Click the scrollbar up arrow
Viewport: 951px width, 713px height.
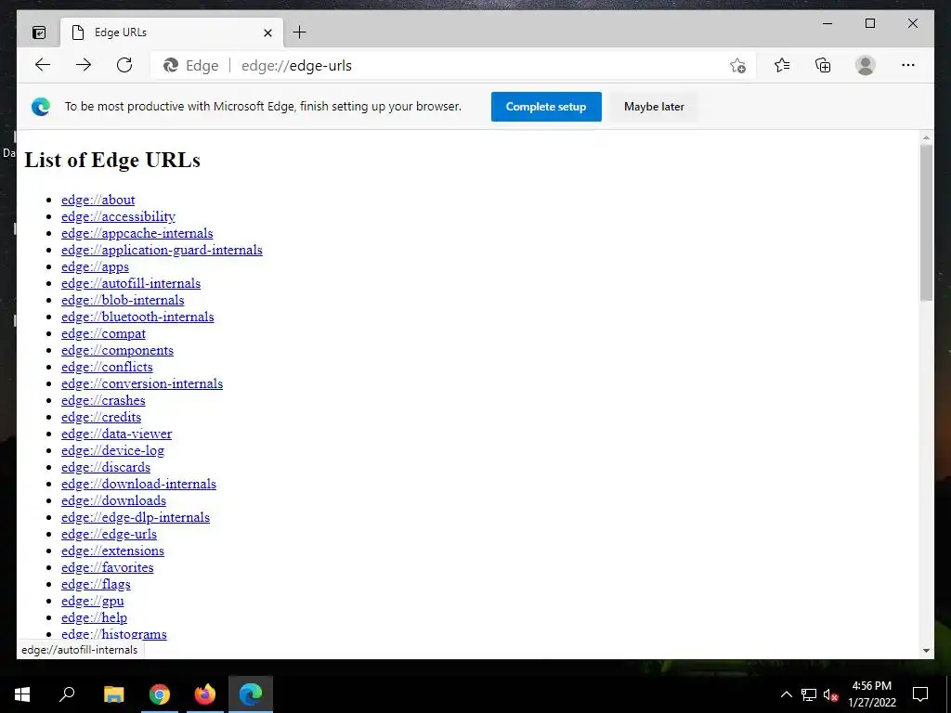pos(926,138)
